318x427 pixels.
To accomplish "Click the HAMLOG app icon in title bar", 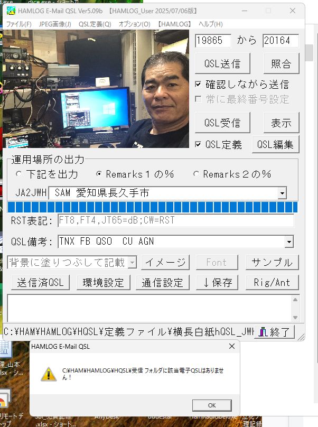I will pyautogui.click(x=10, y=11).
